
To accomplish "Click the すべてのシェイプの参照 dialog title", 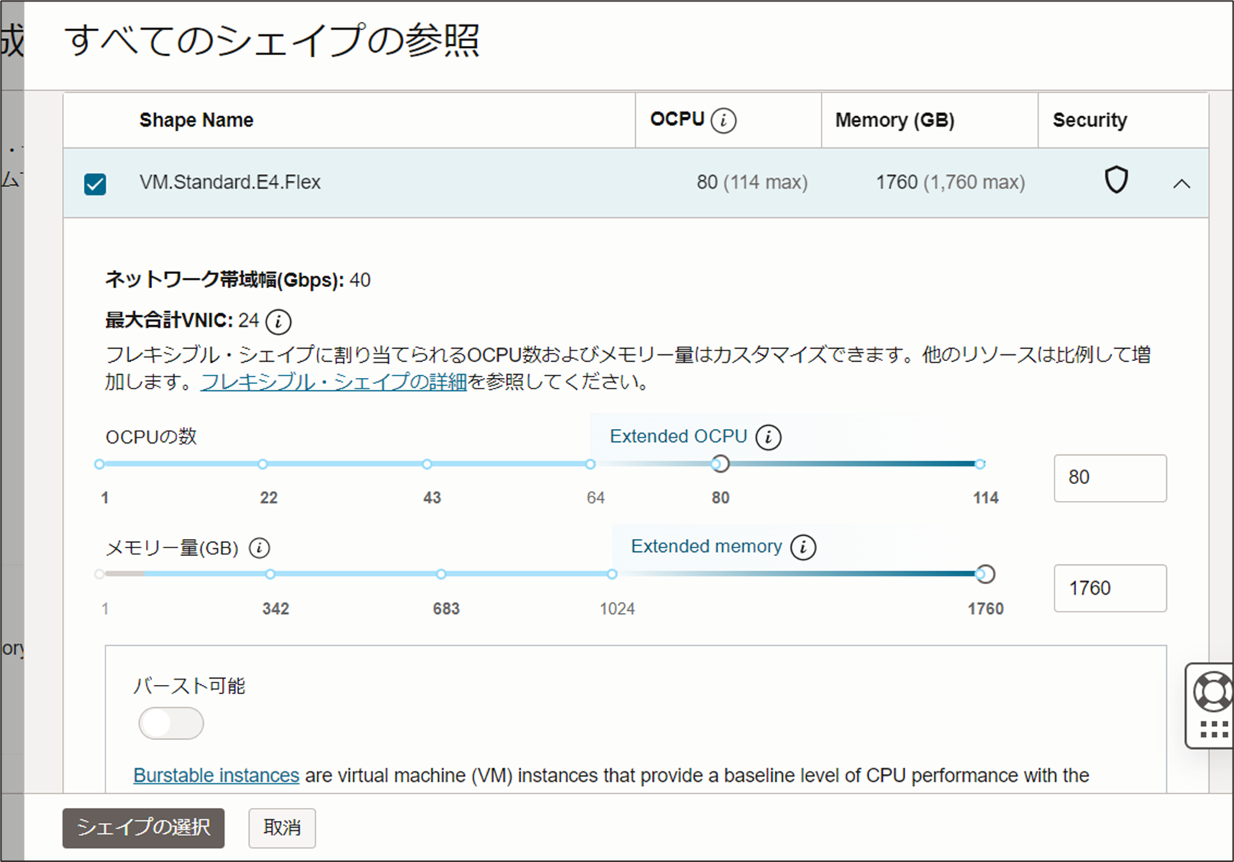I will tap(272, 40).
